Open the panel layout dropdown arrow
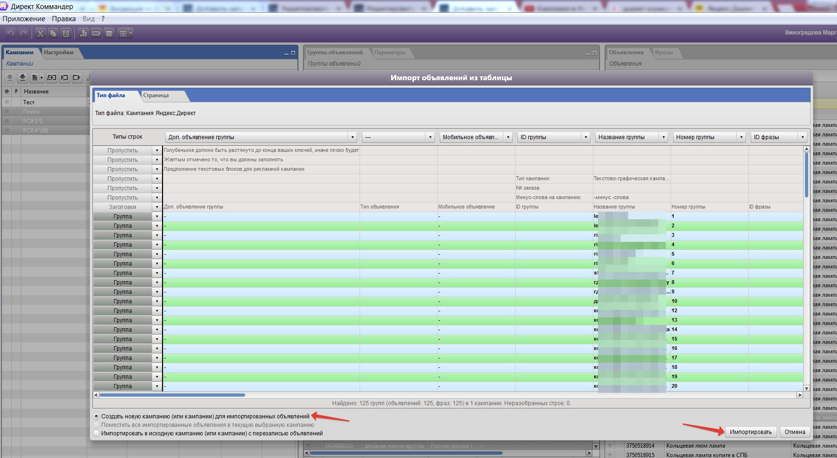 pos(131,33)
